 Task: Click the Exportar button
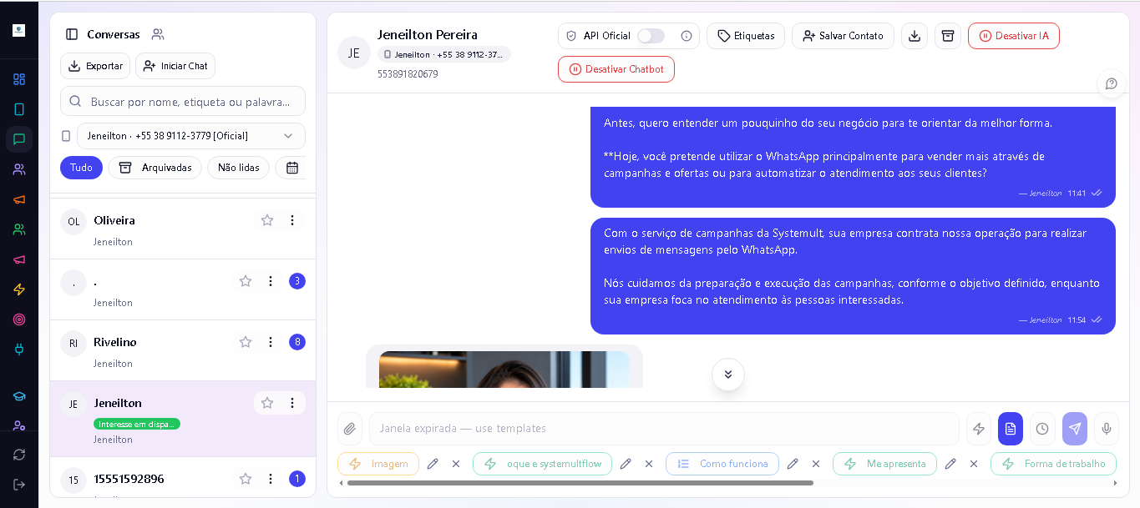point(95,66)
